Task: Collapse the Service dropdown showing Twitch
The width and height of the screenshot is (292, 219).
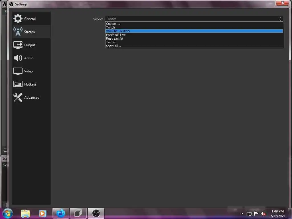Action: point(194,19)
